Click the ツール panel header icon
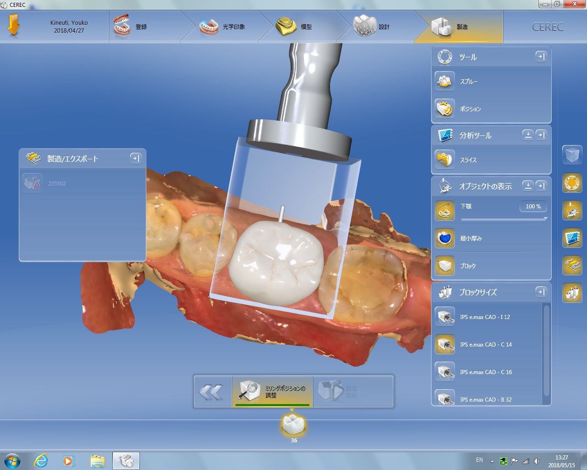The height and width of the screenshot is (470, 587). pos(445,57)
